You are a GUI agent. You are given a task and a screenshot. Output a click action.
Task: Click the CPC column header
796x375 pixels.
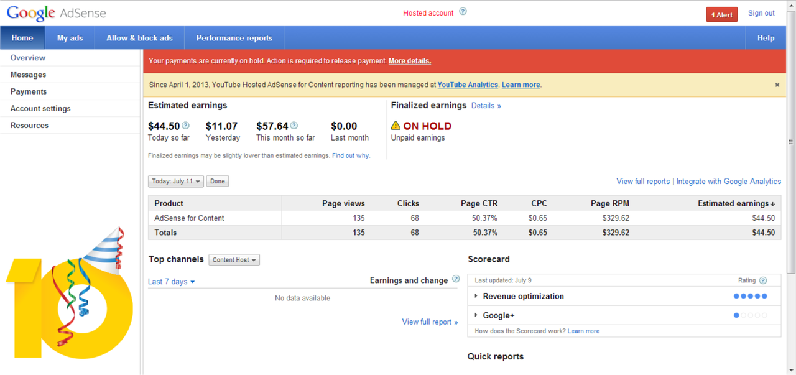click(x=539, y=203)
